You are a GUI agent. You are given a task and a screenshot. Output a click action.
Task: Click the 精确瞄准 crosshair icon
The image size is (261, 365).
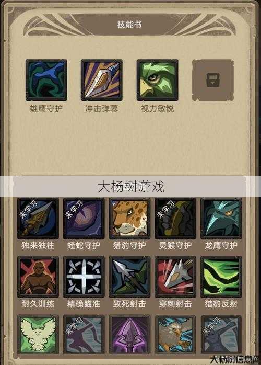pyautogui.click(x=84, y=277)
